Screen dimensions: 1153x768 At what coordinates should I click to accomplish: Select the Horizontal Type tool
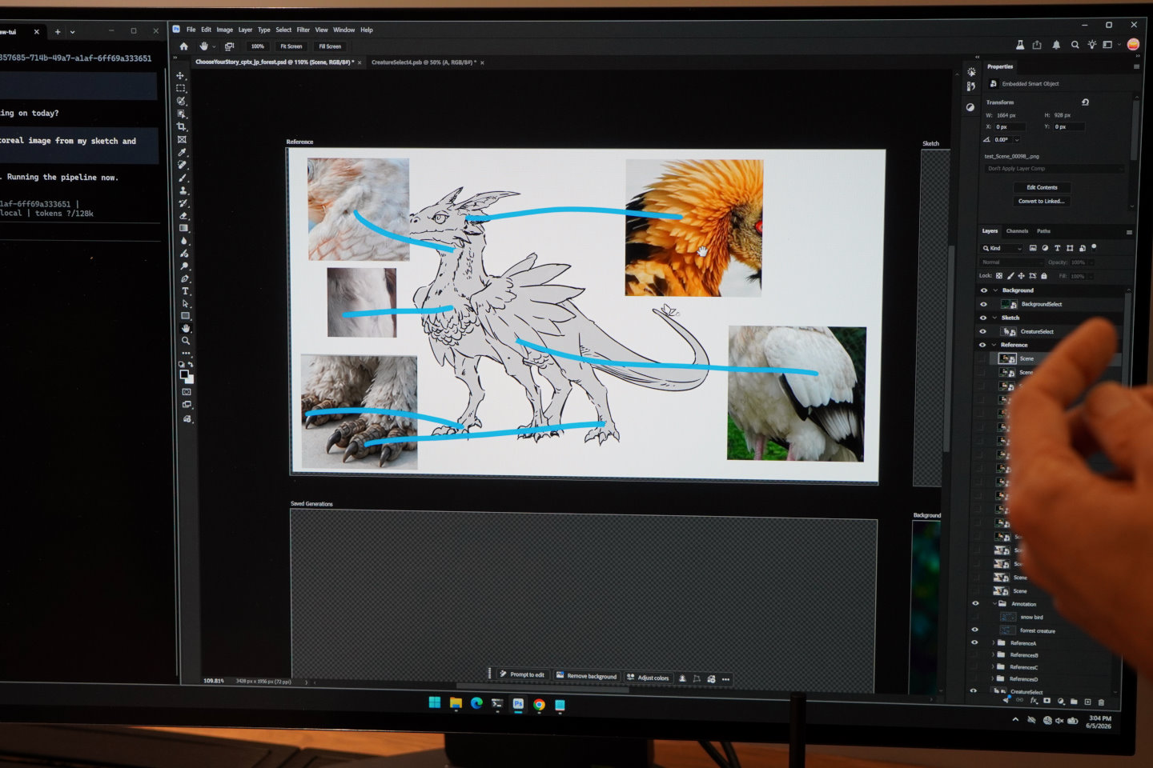click(x=185, y=291)
